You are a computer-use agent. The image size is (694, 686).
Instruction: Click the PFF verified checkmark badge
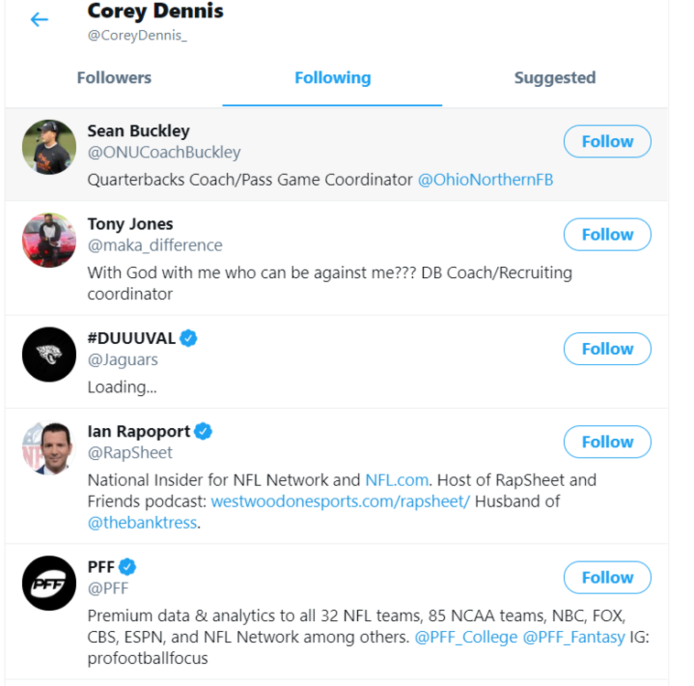coord(128,567)
